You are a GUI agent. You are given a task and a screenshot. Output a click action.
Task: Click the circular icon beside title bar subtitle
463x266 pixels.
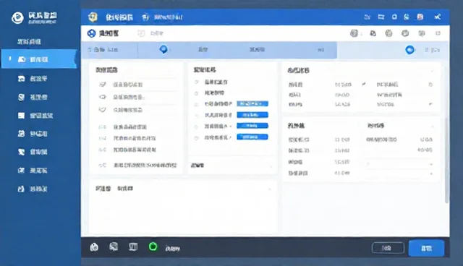click(145, 17)
